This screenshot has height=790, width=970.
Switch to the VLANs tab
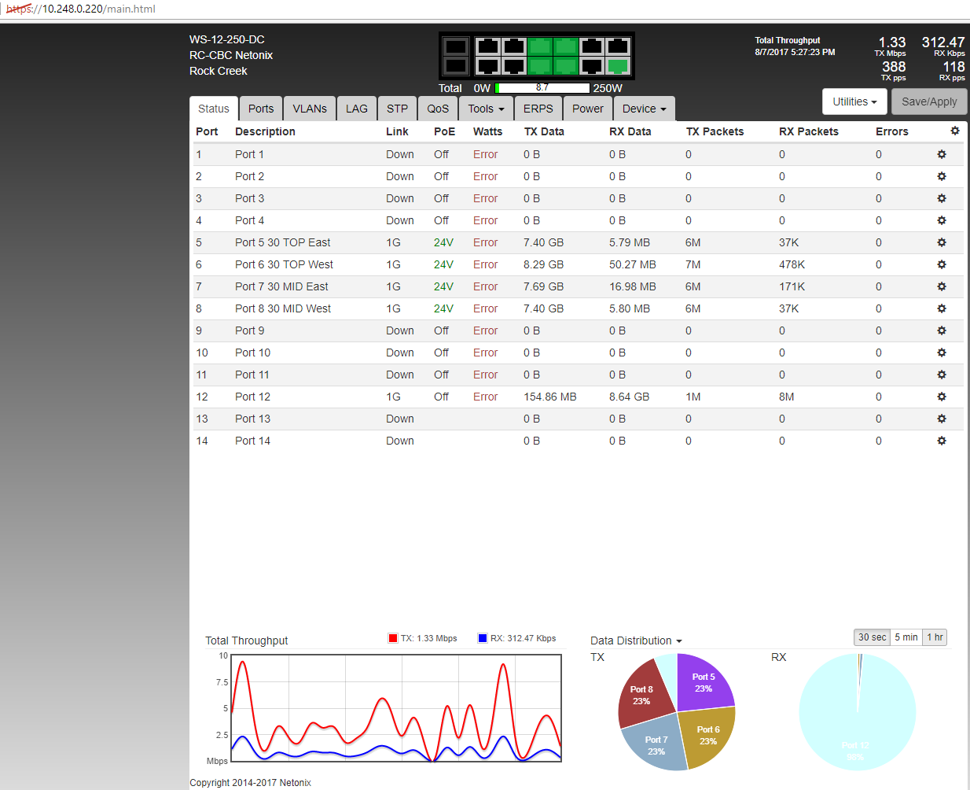click(x=310, y=109)
